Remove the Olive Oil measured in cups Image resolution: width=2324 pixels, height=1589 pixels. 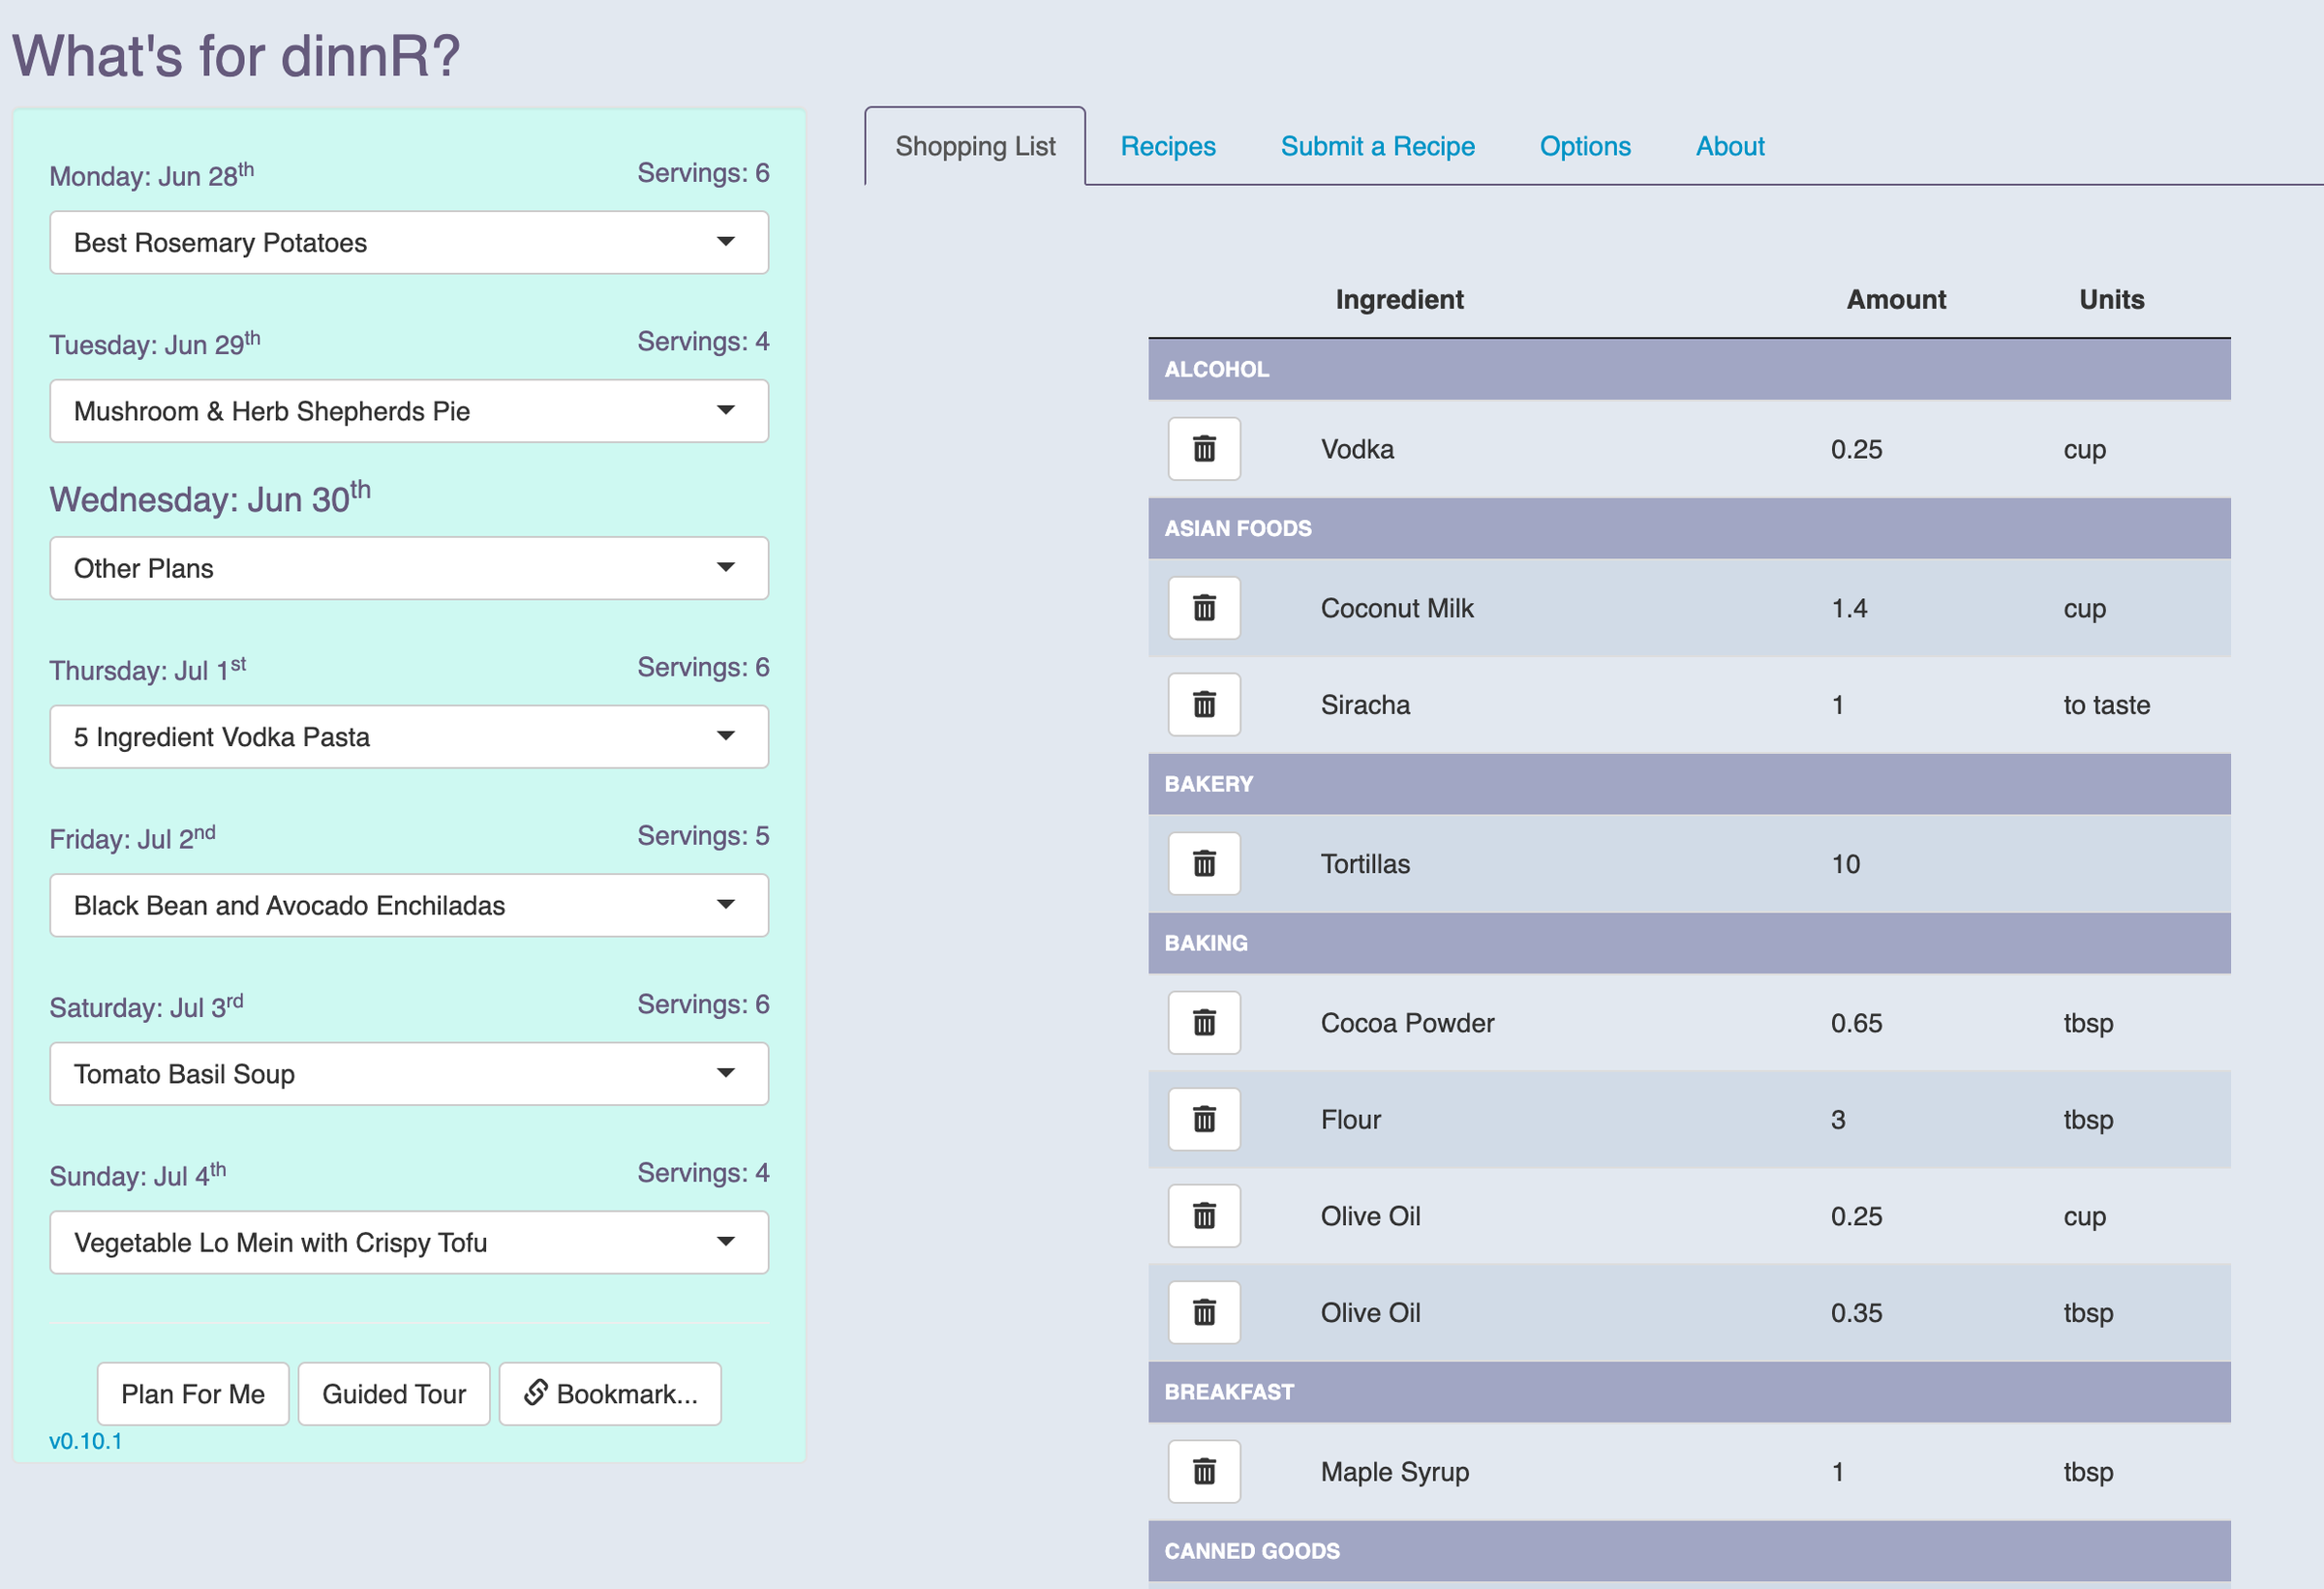[1204, 1216]
